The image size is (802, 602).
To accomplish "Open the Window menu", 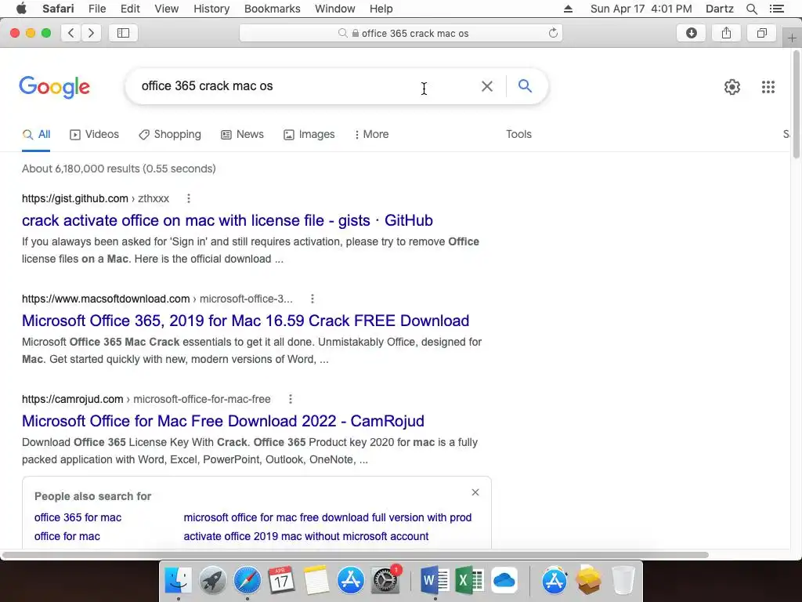I will coord(335,9).
